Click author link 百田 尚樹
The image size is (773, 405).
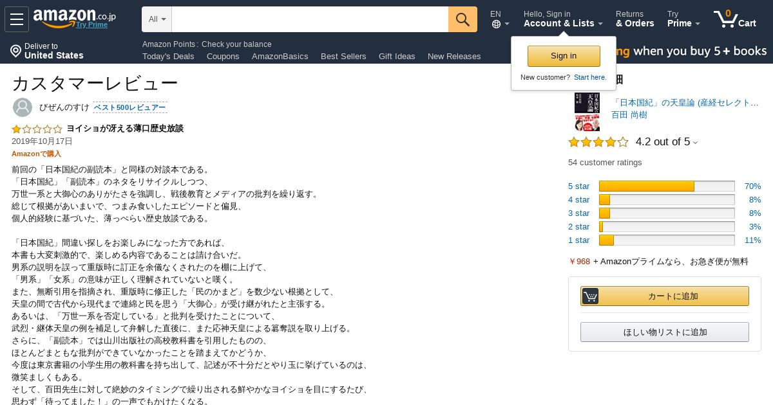[629, 115]
